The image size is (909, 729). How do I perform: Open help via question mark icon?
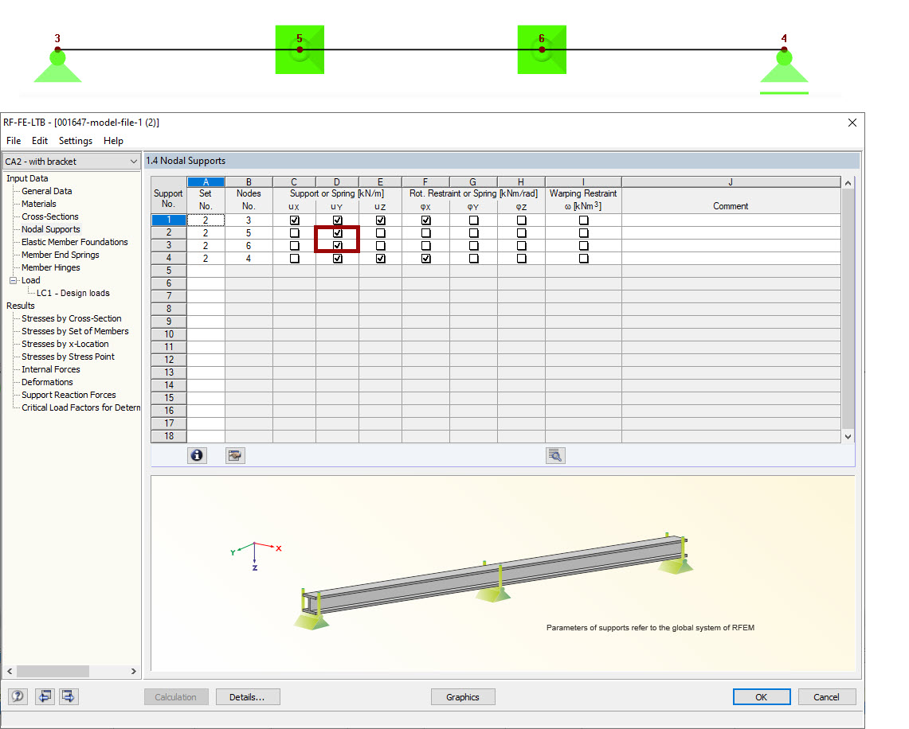pos(17,696)
